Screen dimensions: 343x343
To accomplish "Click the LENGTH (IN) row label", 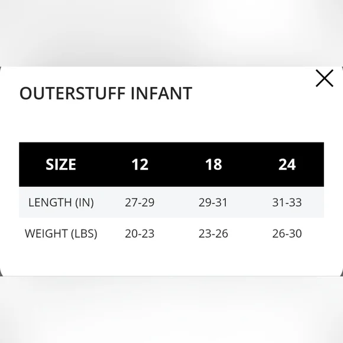I will (61, 202).
